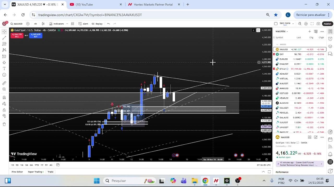Open the quick search icon in toolbar
This screenshot has width=334, height=187.
pyautogui.click(x=300, y=24)
